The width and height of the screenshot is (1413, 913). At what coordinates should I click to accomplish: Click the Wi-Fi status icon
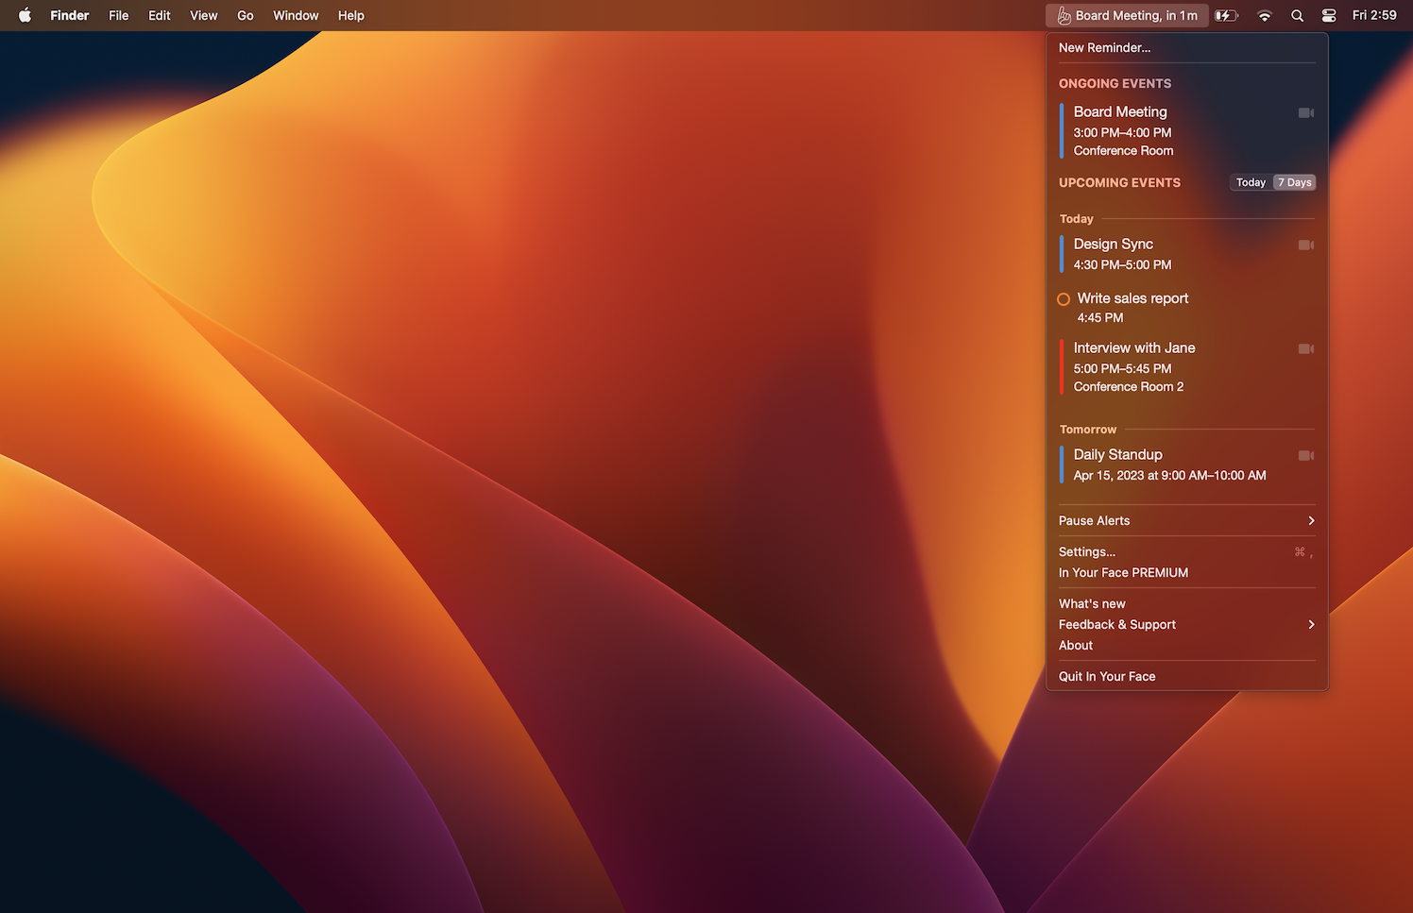(x=1264, y=16)
